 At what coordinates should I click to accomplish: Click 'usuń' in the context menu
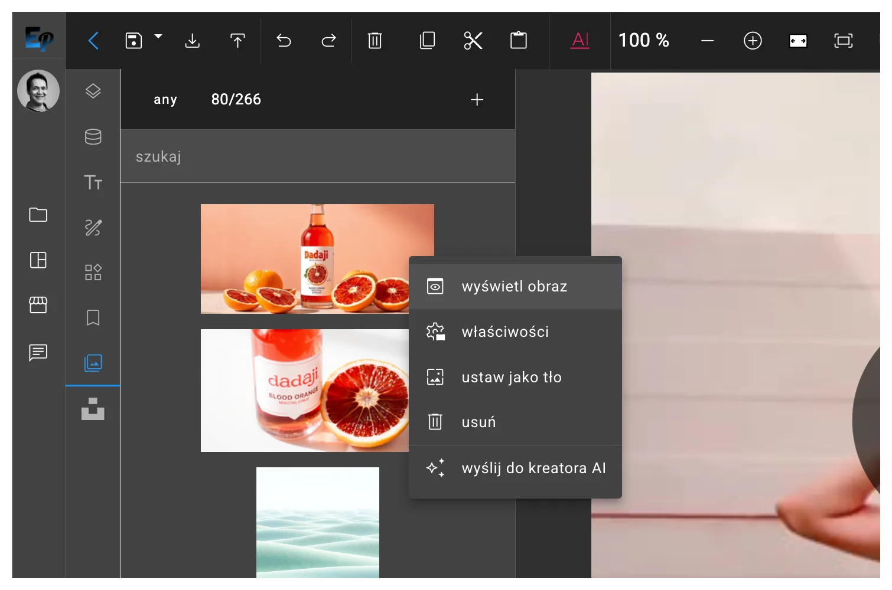478,422
